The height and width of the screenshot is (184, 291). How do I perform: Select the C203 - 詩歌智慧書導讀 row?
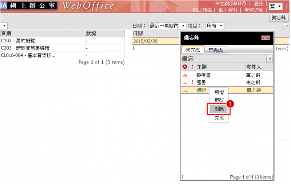pos(62,48)
